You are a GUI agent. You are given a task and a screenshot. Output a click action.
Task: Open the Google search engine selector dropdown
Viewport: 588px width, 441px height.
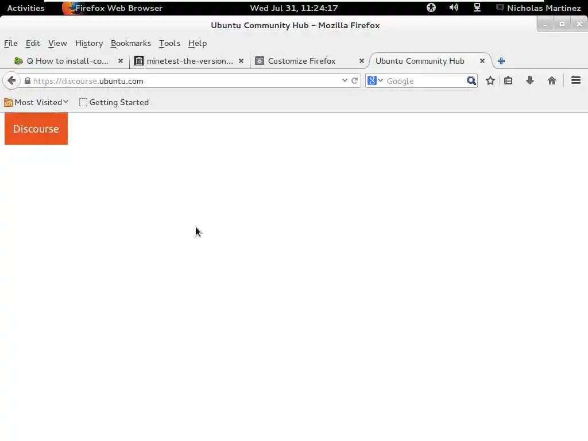(375, 80)
